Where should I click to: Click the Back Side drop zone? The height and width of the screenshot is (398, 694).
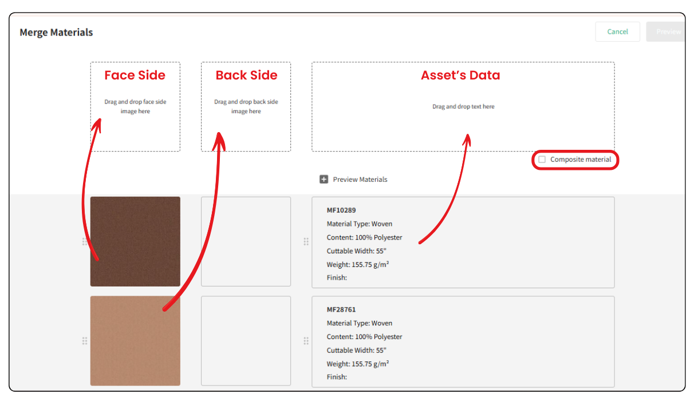click(246, 107)
